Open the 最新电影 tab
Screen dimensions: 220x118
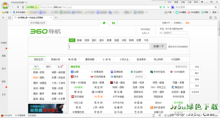pyautogui.click(x=90, y=59)
